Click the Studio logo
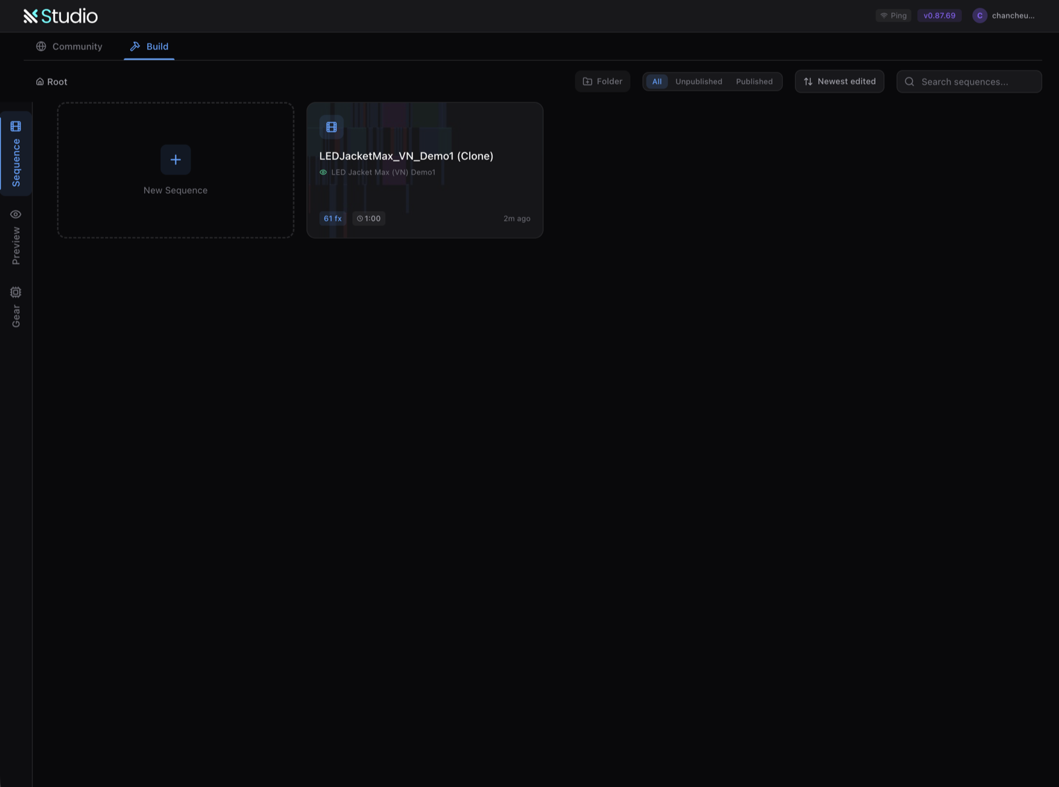1059x787 pixels. (x=60, y=16)
